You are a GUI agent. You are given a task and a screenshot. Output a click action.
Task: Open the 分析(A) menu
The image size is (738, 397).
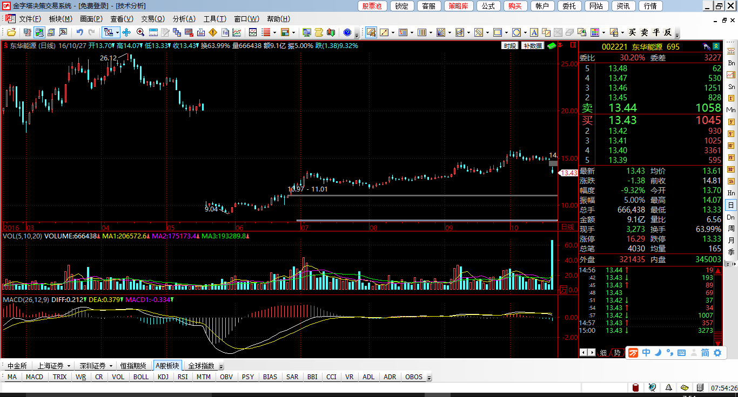[184, 19]
